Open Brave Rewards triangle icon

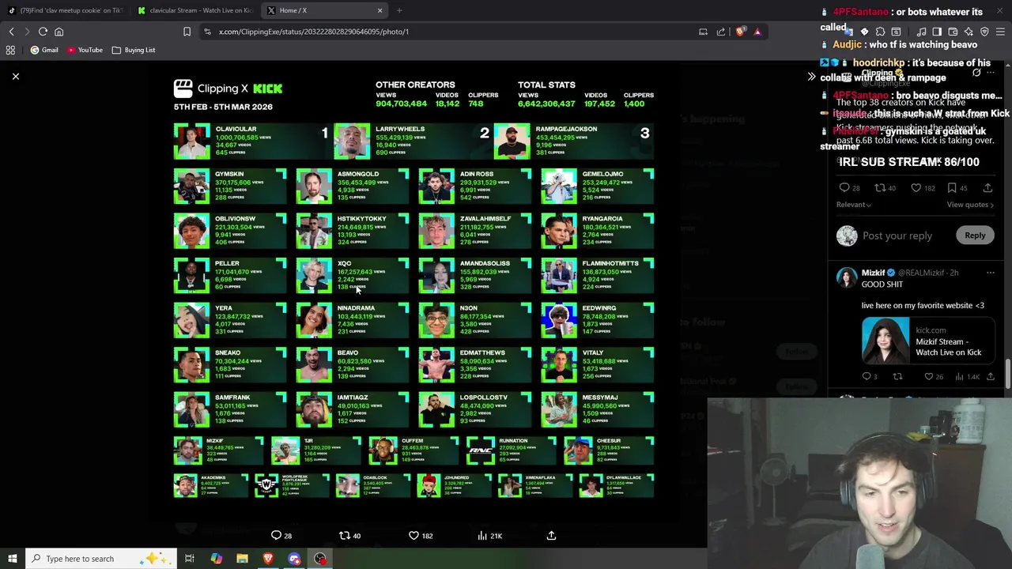(757, 32)
